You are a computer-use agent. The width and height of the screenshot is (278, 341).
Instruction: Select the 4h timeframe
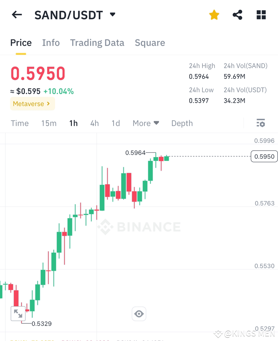click(x=94, y=123)
